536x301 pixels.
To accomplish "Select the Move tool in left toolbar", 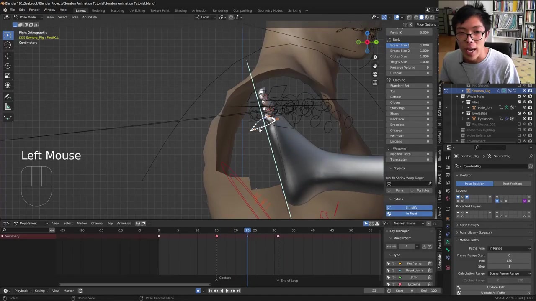I will (x=8, y=56).
